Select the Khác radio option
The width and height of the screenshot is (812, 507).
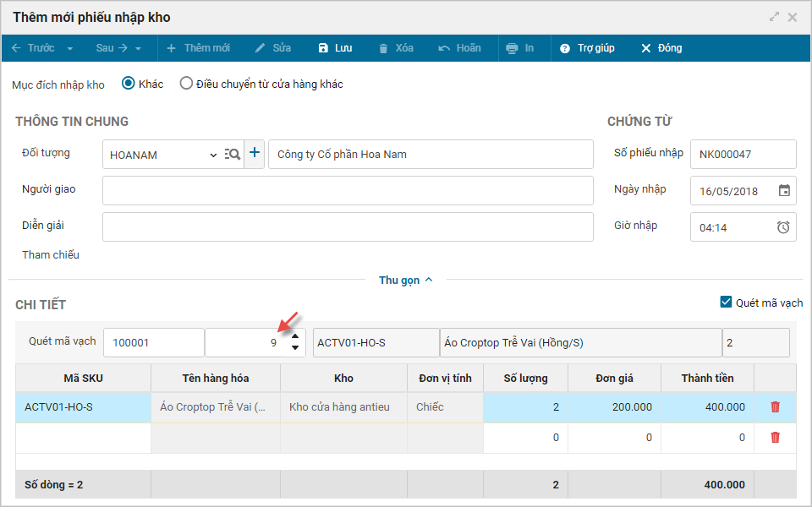point(129,84)
